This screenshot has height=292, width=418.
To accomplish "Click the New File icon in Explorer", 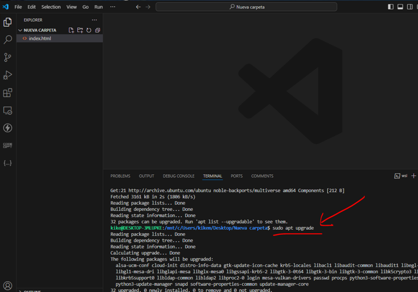I will [x=71, y=30].
